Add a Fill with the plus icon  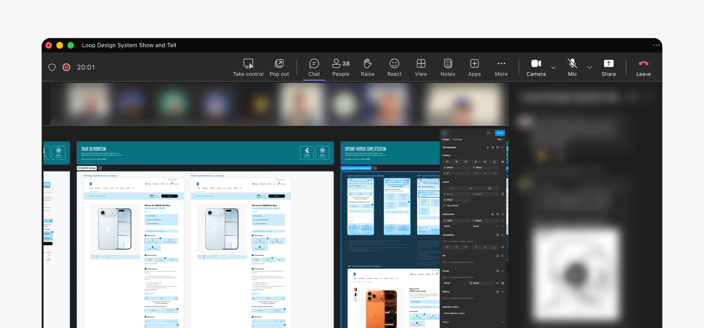(502, 256)
